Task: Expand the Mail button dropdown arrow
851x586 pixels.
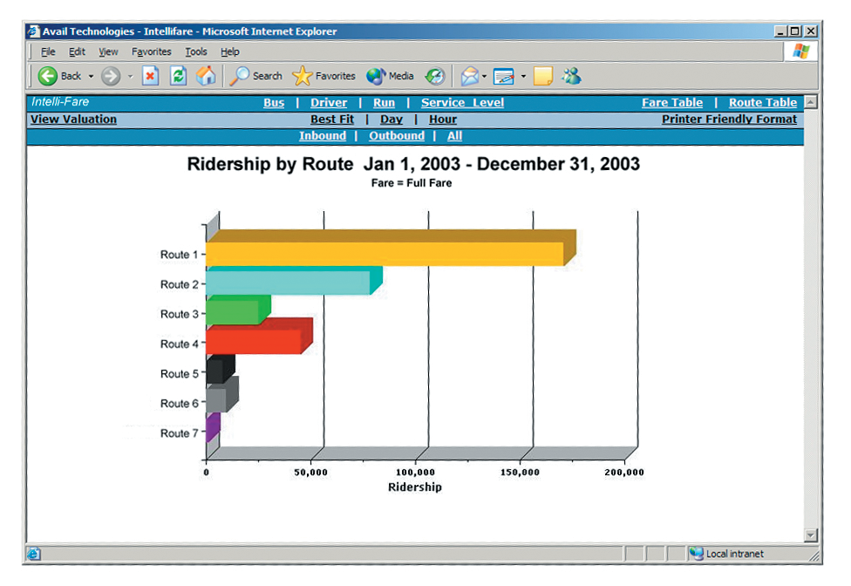Action: click(484, 77)
